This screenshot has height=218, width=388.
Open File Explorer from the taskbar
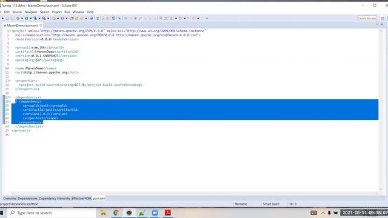click(103, 213)
